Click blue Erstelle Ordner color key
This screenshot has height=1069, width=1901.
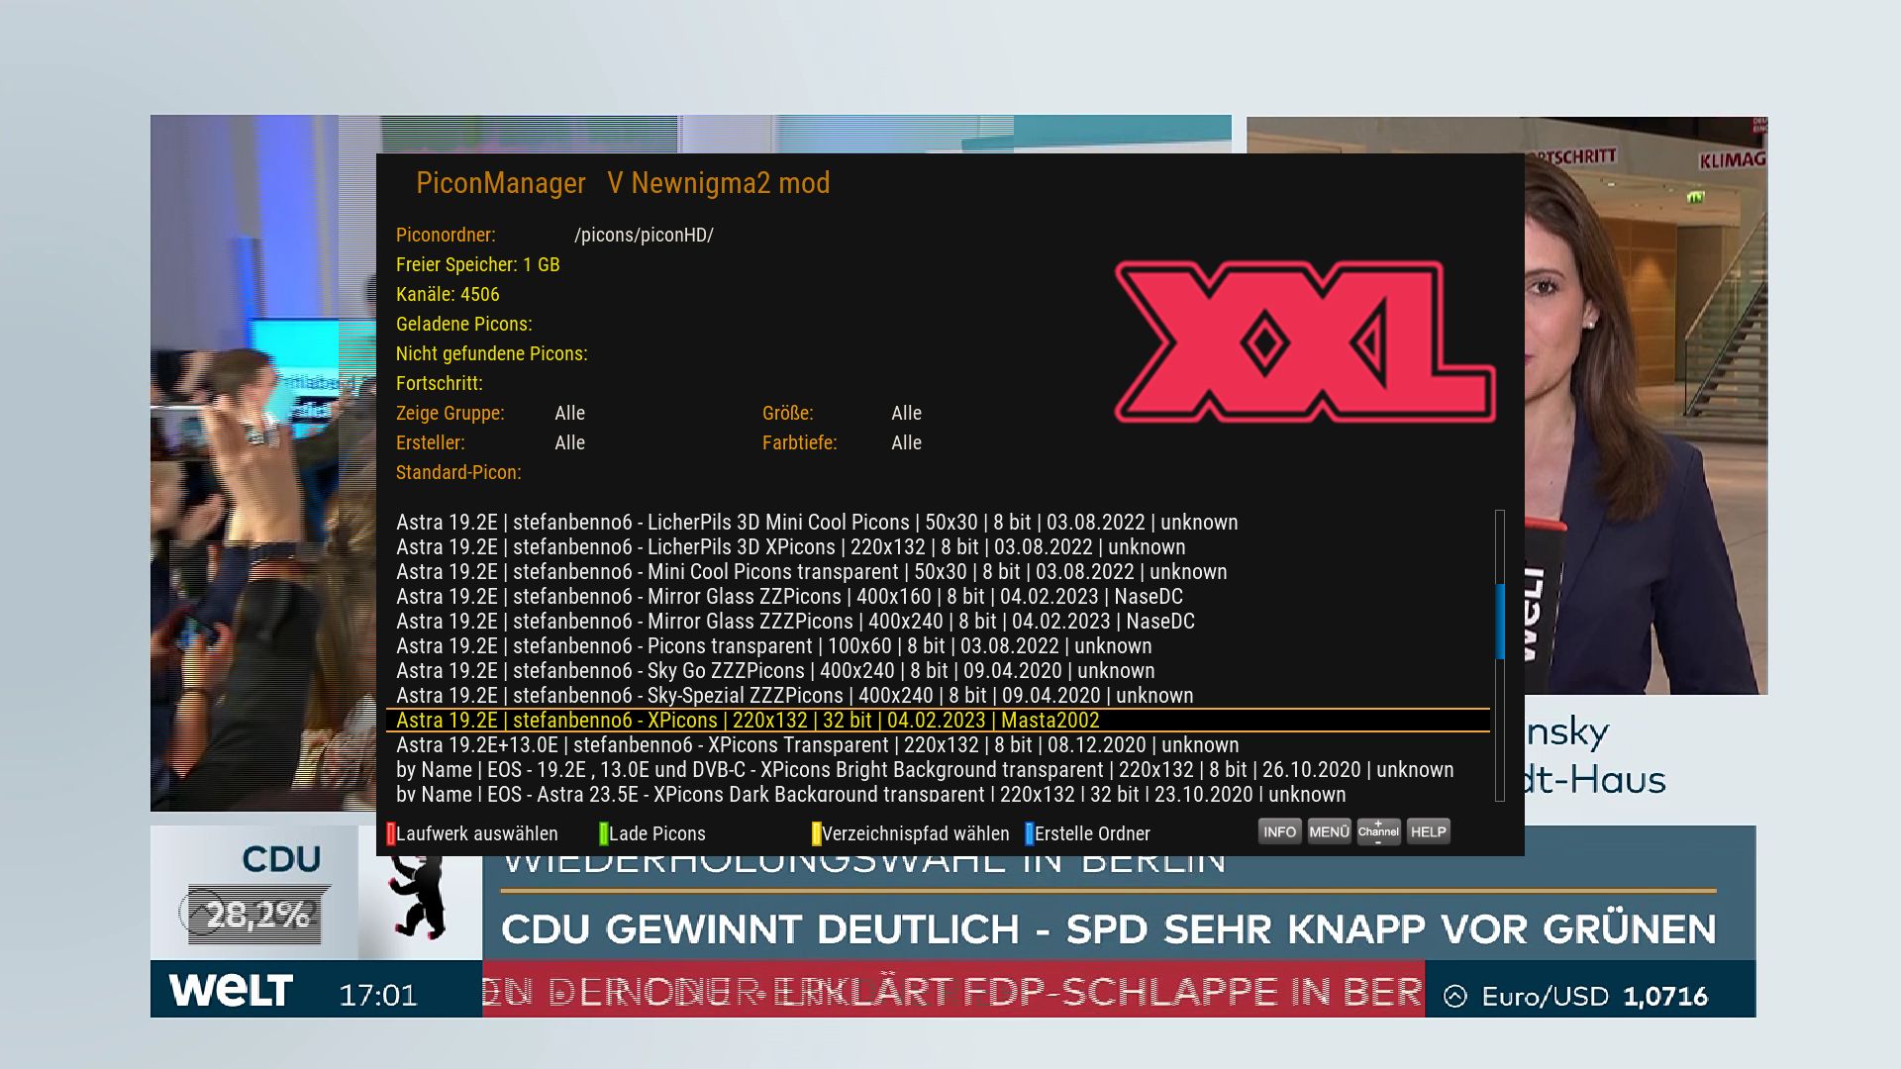[x=1089, y=833]
